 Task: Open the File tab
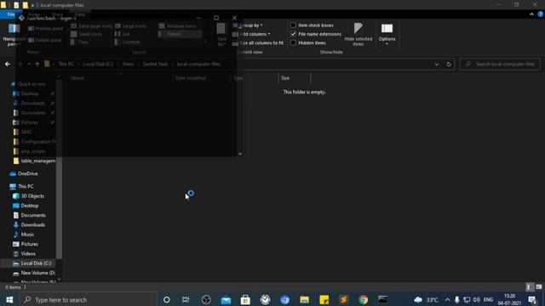click(x=11, y=14)
